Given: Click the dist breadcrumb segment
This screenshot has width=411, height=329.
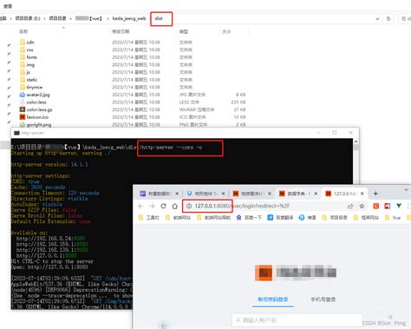Looking at the screenshot, I should (159, 18).
